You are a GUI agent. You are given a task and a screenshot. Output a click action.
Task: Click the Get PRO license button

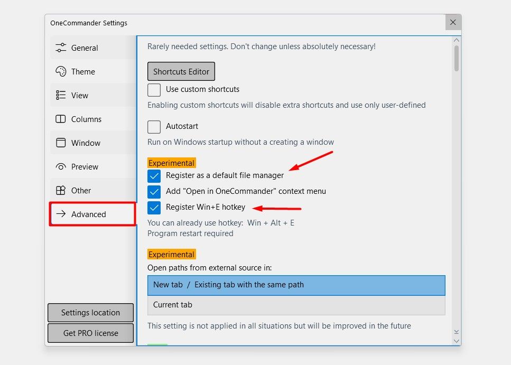point(91,333)
